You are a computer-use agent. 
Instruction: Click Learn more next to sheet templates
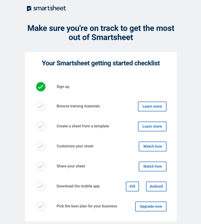tap(152, 126)
